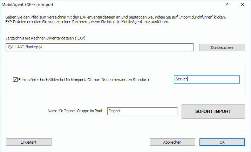Start the SOFORT IMPORT
The width and height of the screenshot is (251, 152).
(x=213, y=111)
